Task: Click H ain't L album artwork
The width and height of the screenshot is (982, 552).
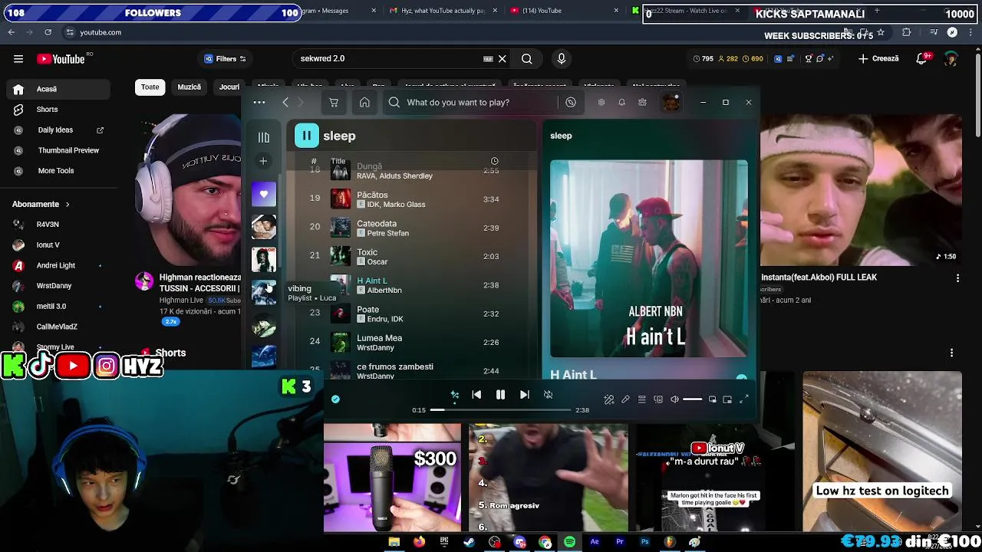Action: pos(649,258)
